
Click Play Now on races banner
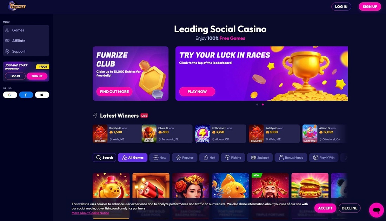click(x=197, y=91)
